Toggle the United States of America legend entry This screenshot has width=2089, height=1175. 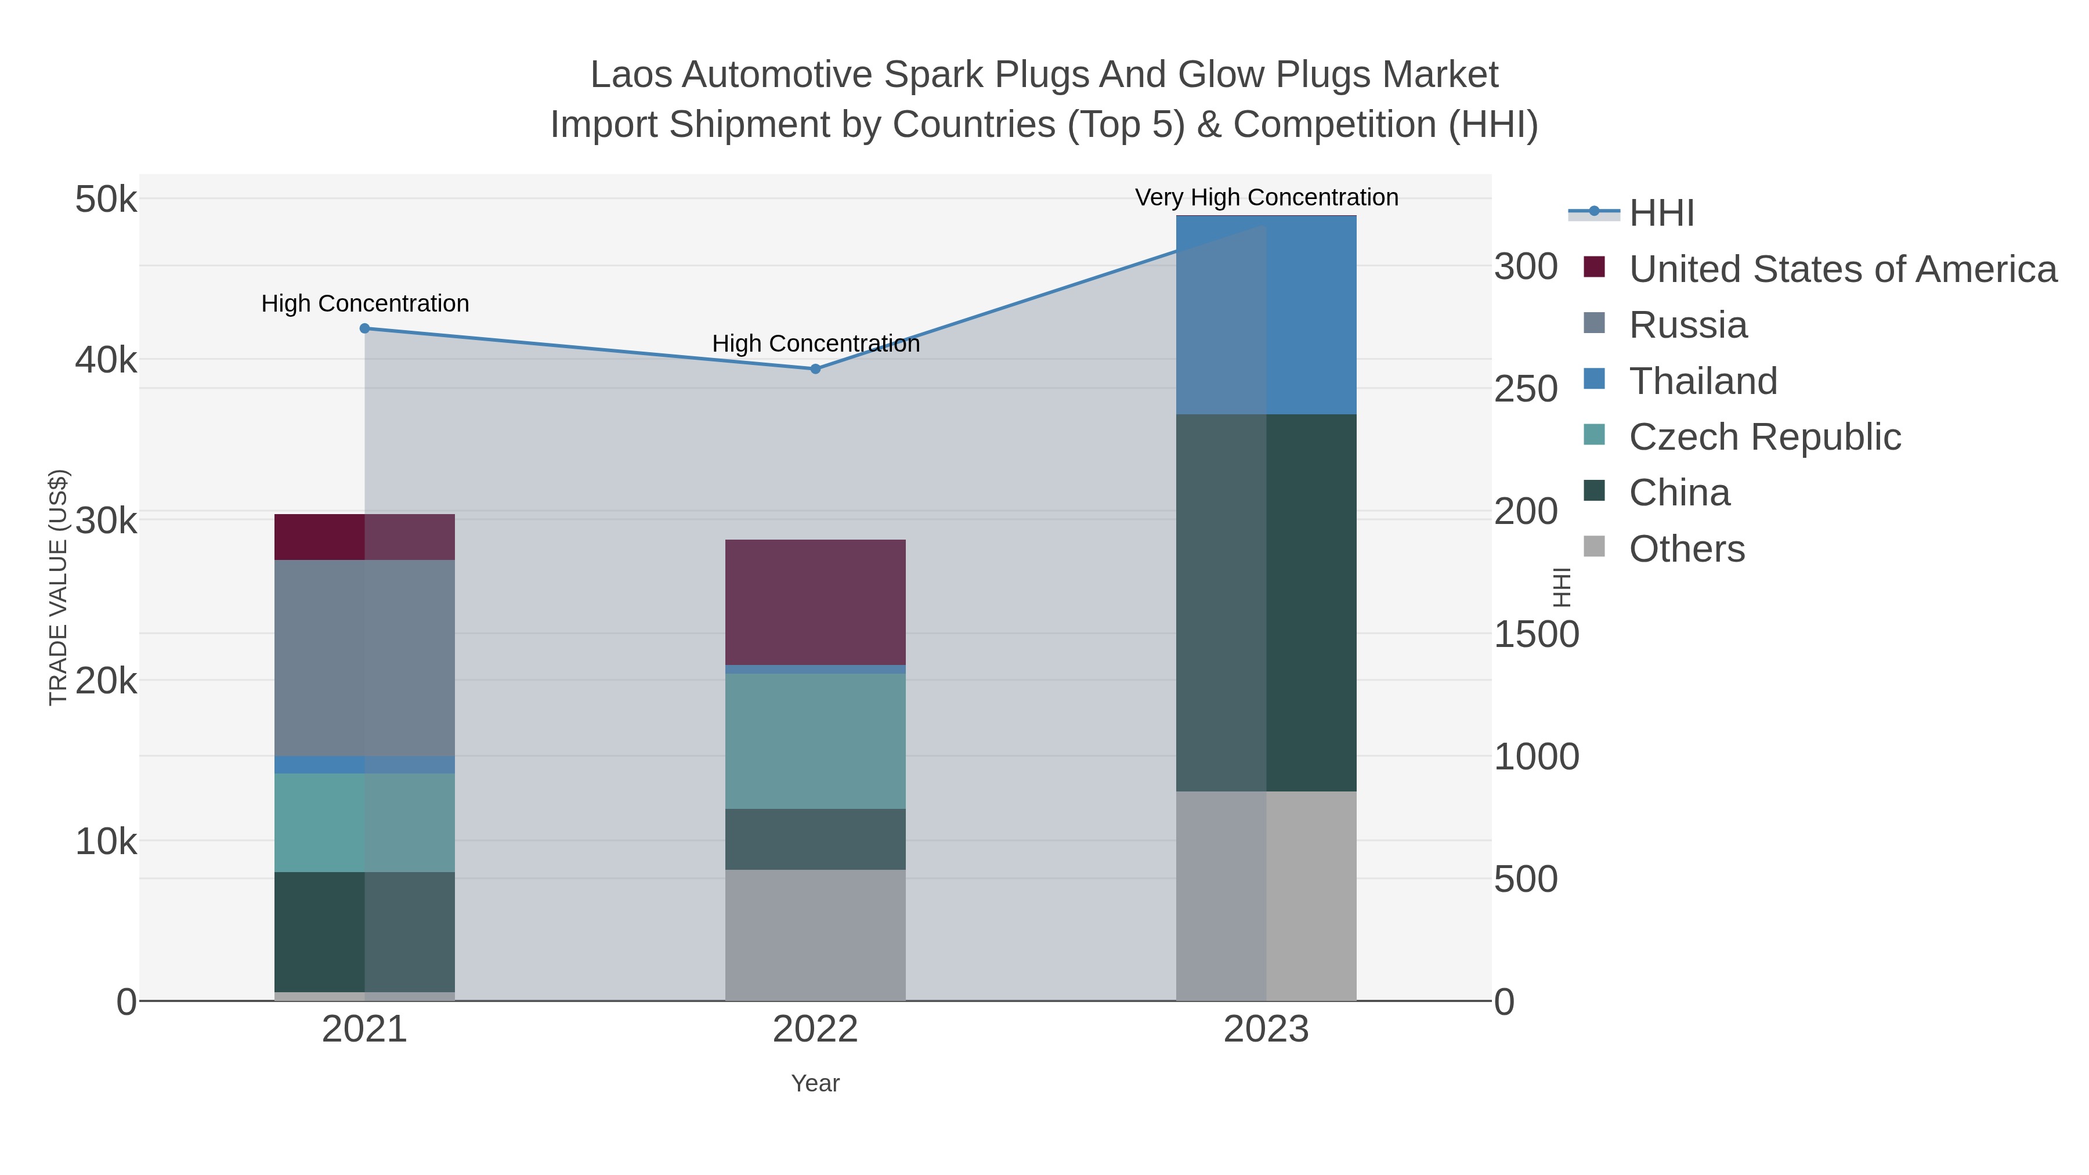coord(1820,269)
